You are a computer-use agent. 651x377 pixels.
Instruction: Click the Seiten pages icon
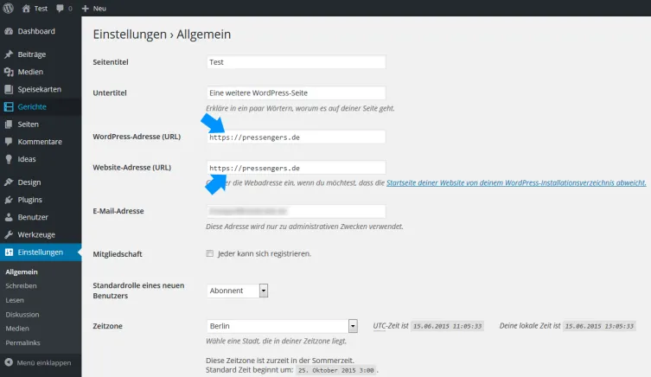[x=9, y=125]
